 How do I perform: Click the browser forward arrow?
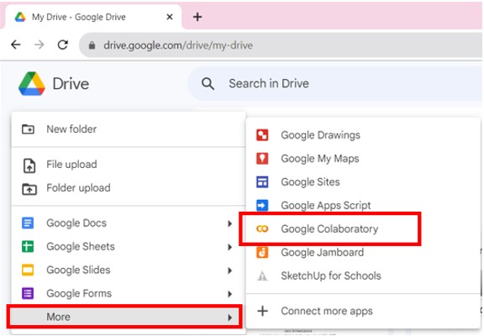coord(39,45)
